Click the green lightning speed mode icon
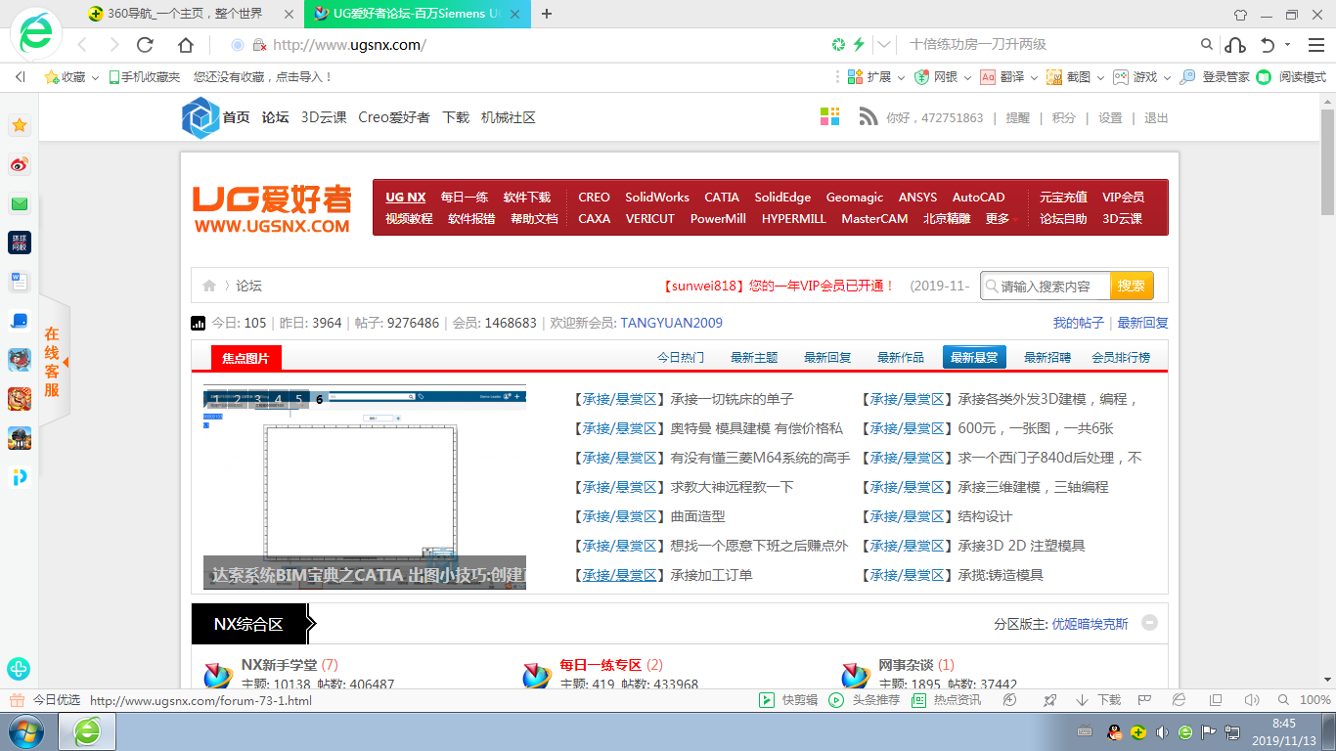The image size is (1336, 751). click(859, 45)
